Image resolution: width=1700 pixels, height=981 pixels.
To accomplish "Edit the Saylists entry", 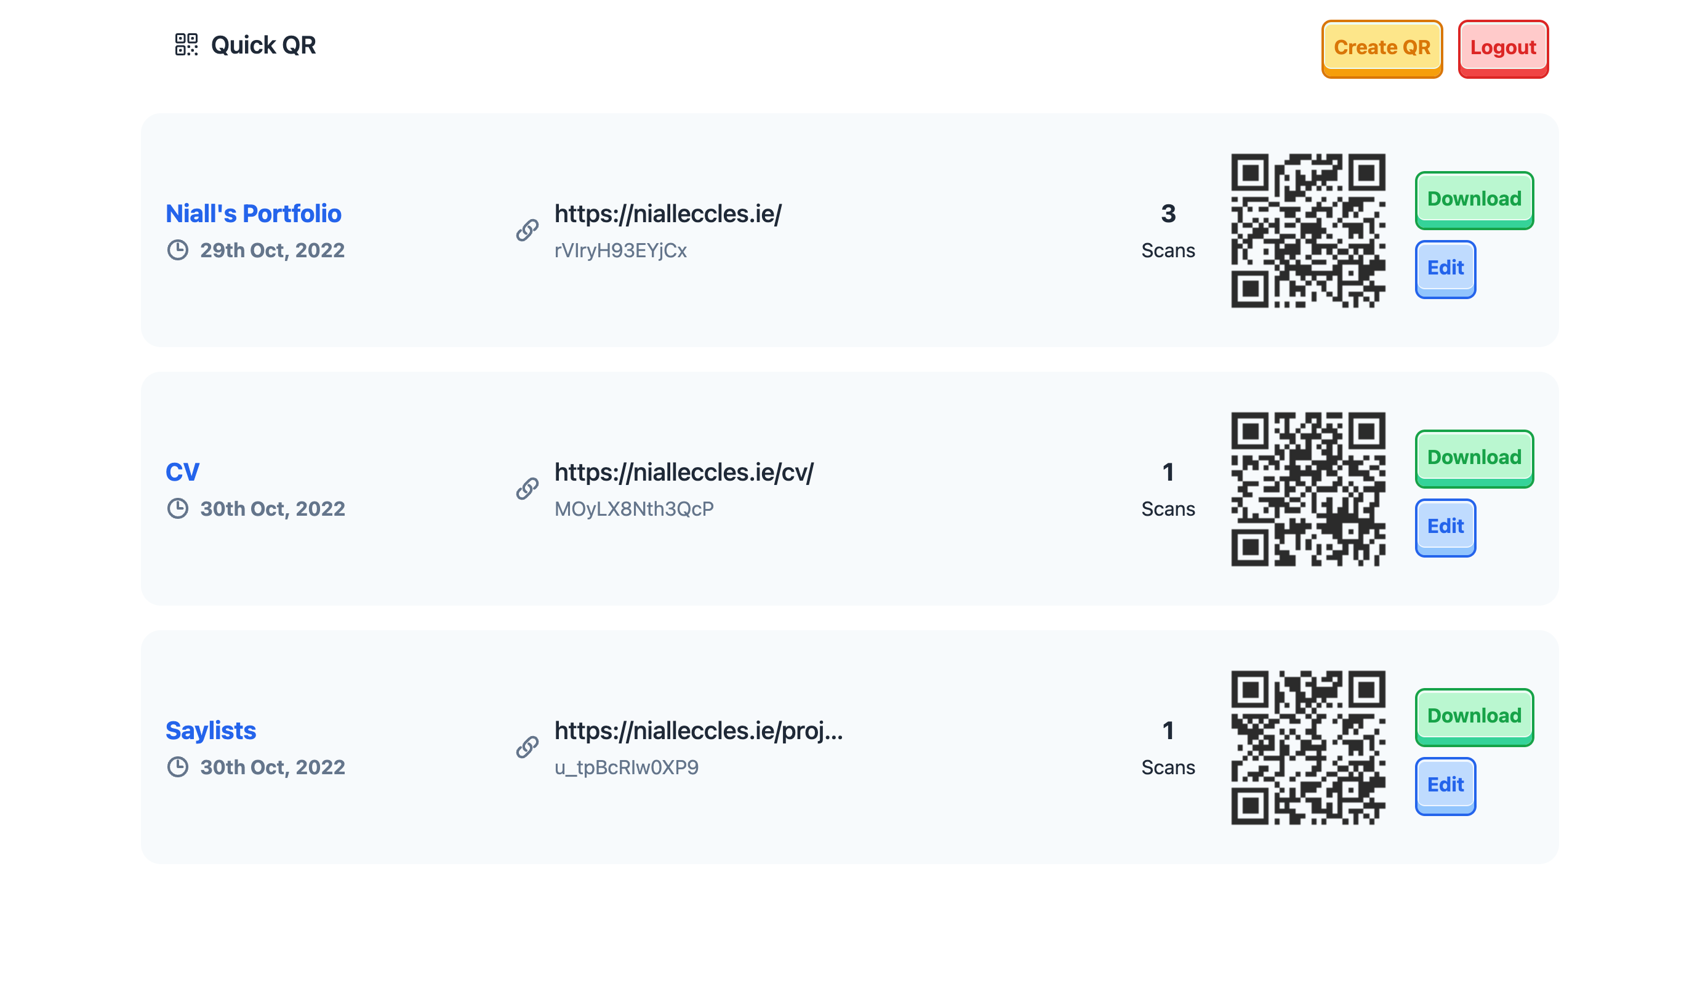I will coord(1445,786).
